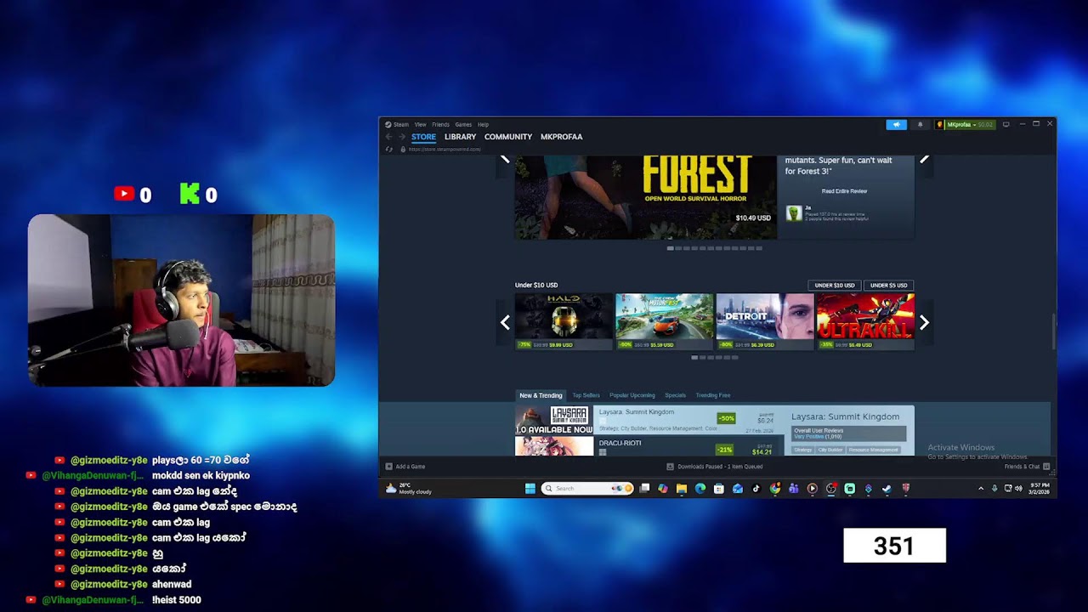Image resolution: width=1088 pixels, height=612 pixels.
Task: Open the Help menu in Steam
Action: [483, 124]
